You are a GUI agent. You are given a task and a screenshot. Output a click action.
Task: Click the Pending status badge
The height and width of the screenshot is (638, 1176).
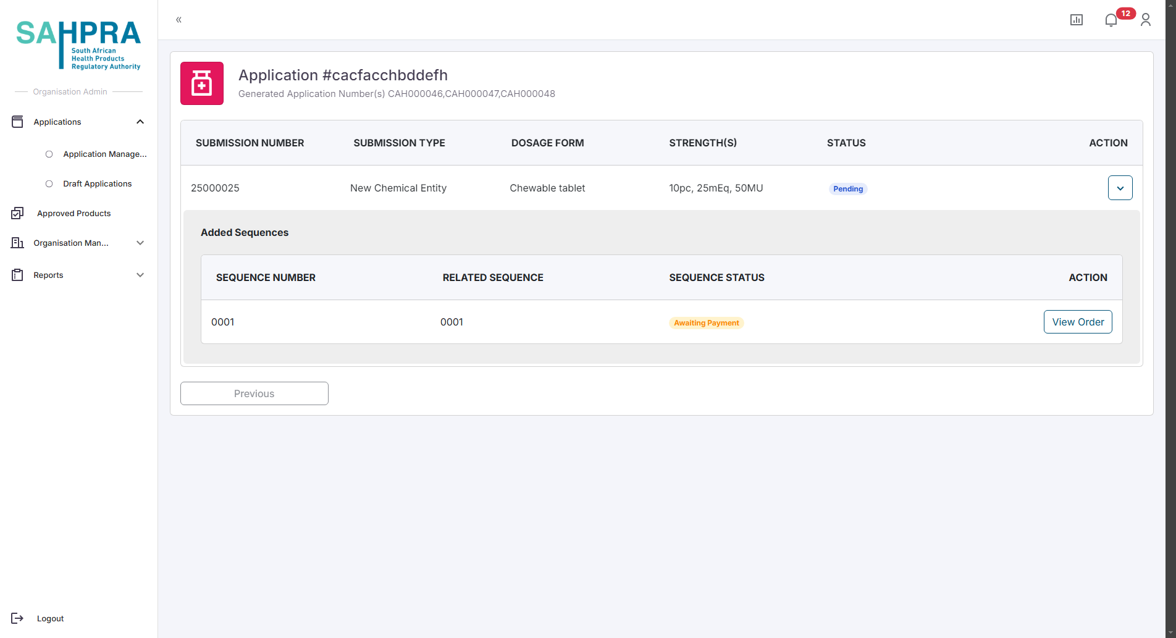[847, 189]
